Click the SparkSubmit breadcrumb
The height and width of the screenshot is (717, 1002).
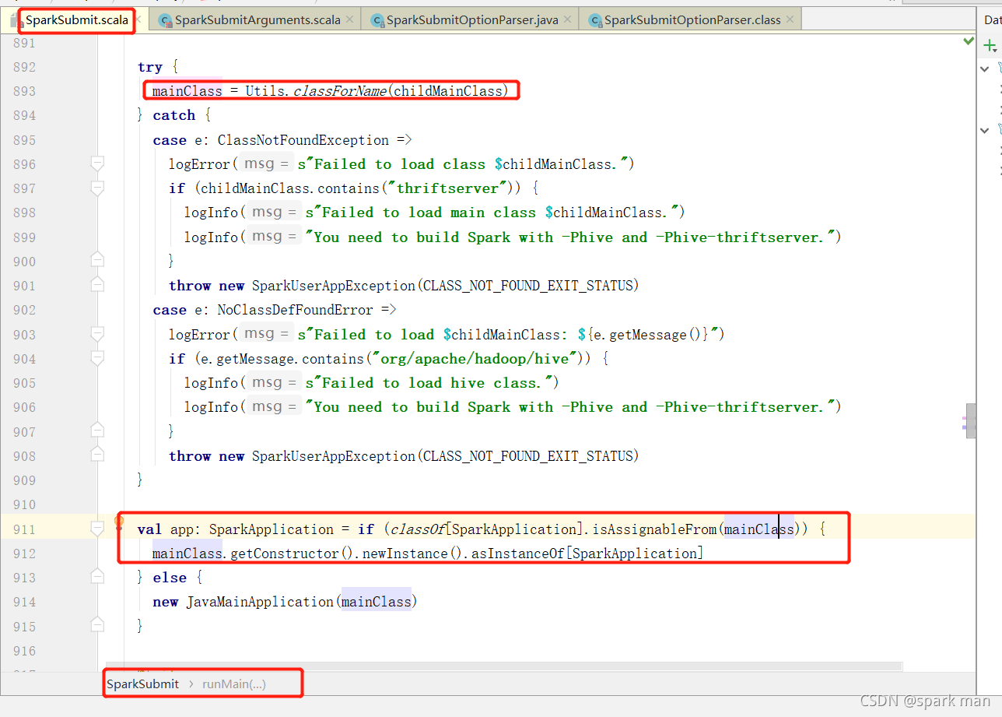coord(142,684)
